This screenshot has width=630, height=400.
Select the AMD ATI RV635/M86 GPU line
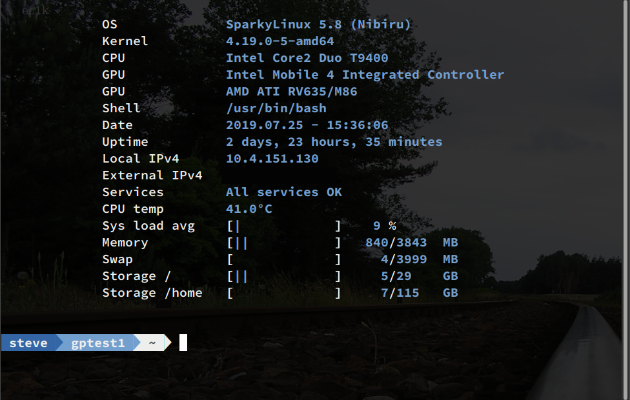point(293,91)
